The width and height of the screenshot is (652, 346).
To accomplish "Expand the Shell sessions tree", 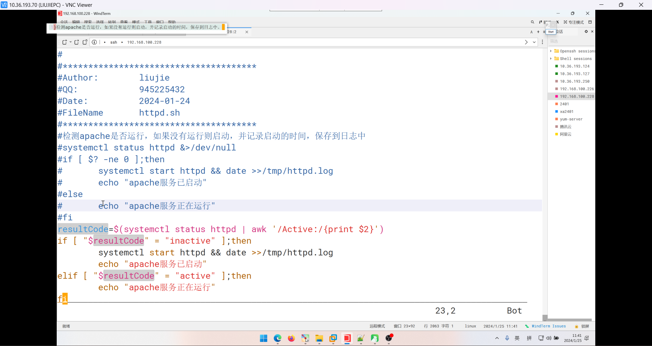I will point(551,58).
